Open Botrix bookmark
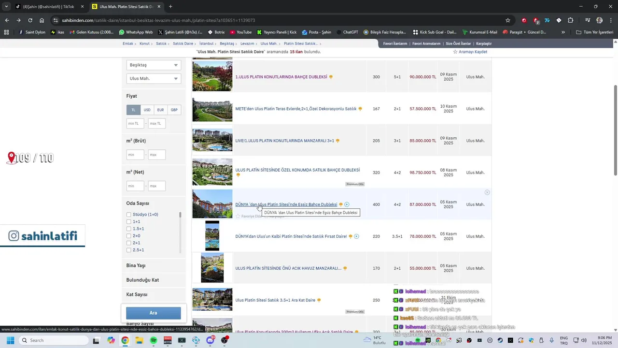The height and width of the screenshot is (348, 618). coord(216,32)
